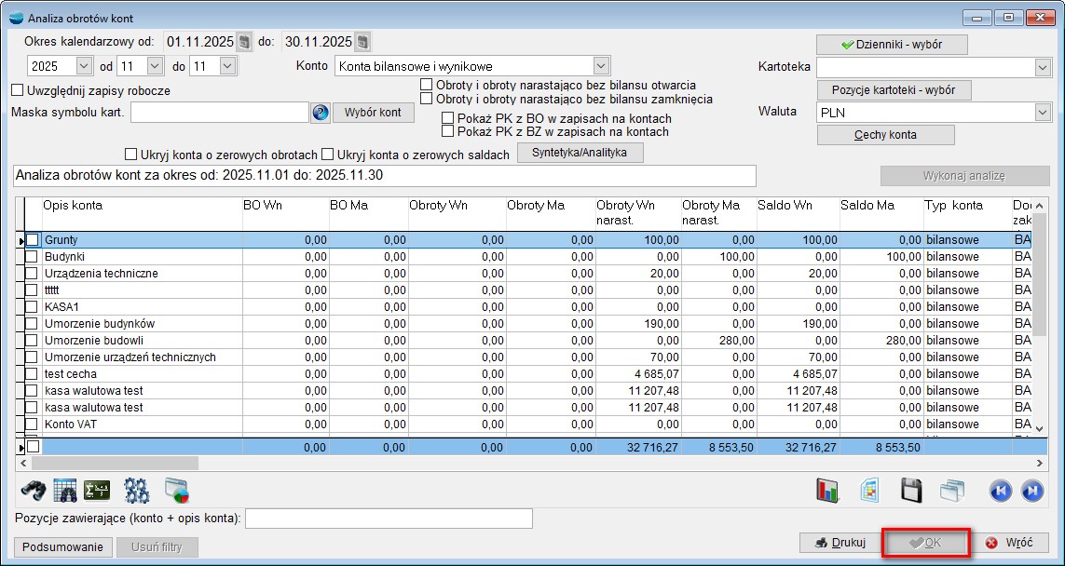Screen dimensions: 1065x566
Task: Click the 'Syntetyka/Analityka' button
Action: (580, 154)
